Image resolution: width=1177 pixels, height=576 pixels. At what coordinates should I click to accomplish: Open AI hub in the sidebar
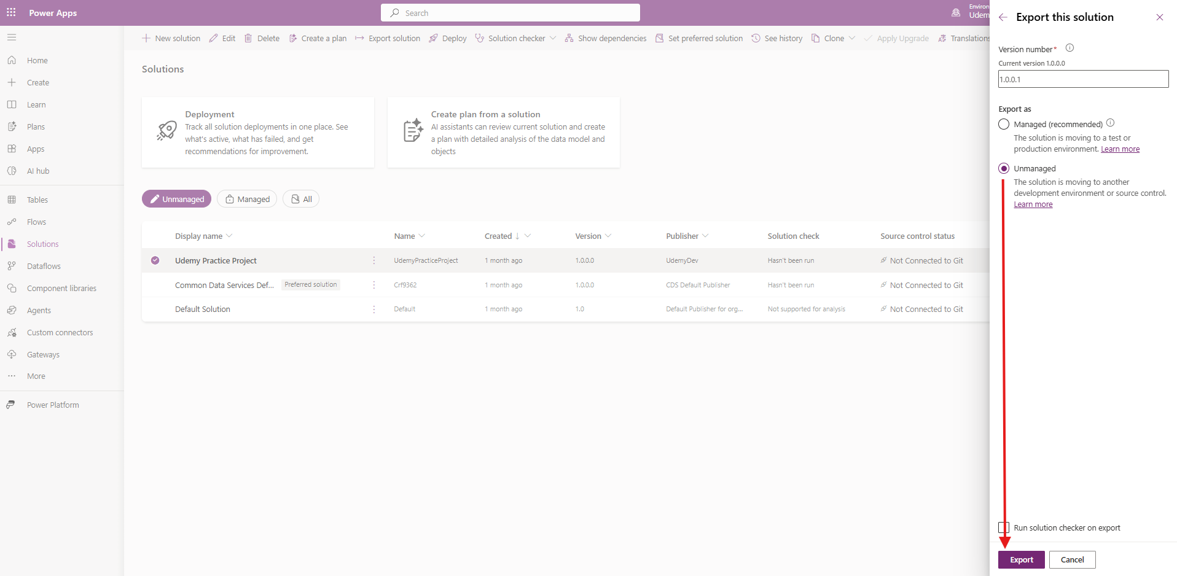[x=38, y=171]
